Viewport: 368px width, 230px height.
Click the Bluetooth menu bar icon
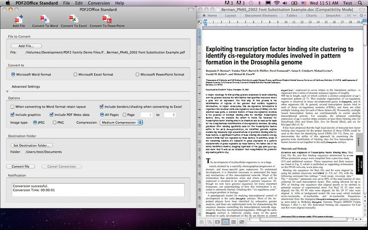259,3
